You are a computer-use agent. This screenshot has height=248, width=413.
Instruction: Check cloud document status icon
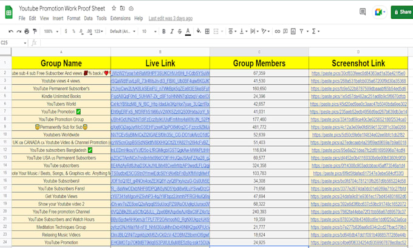coord(131,8)
